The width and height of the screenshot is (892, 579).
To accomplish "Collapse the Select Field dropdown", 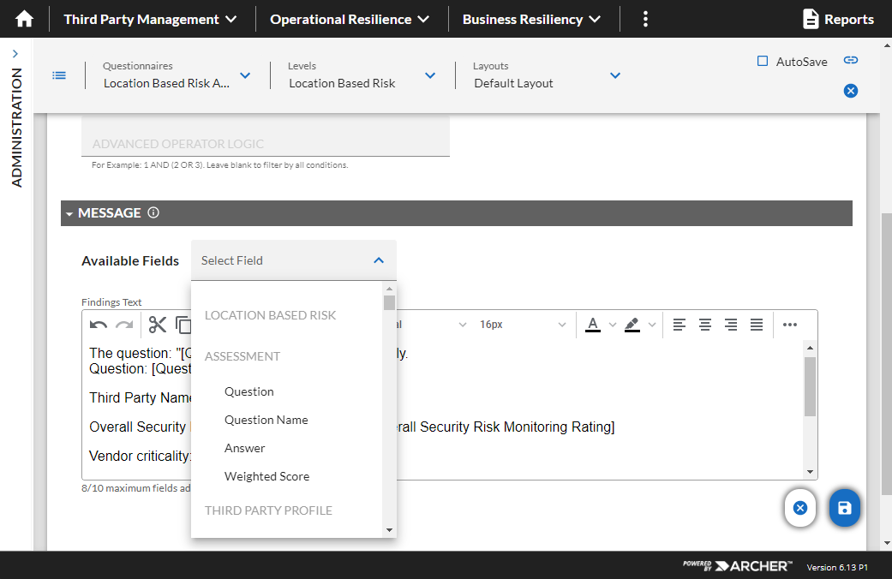I will click(379, 260).
